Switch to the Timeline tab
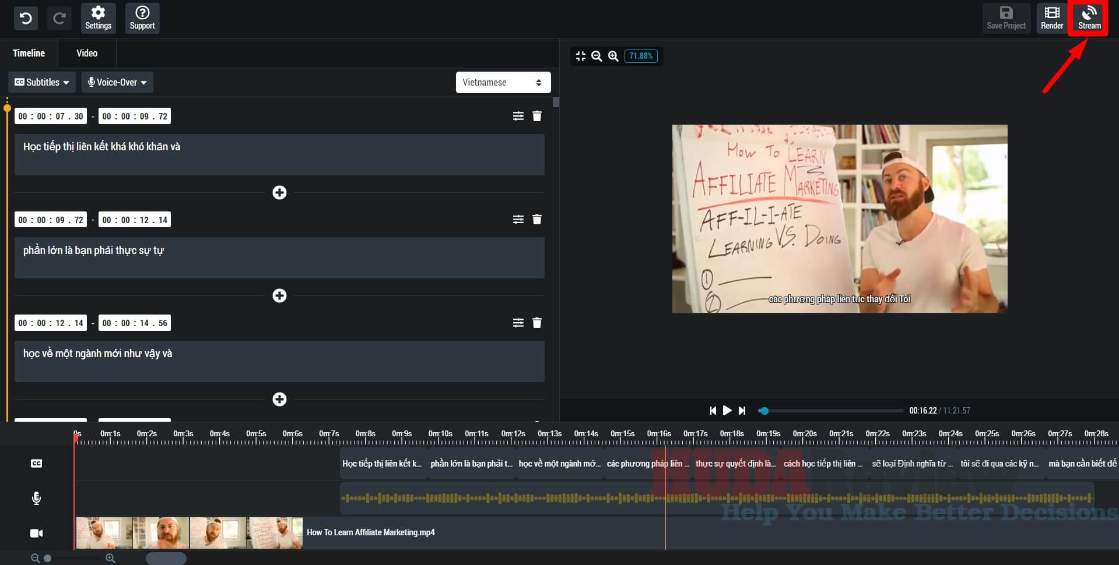1119x565 pixels. pos(29,53)
